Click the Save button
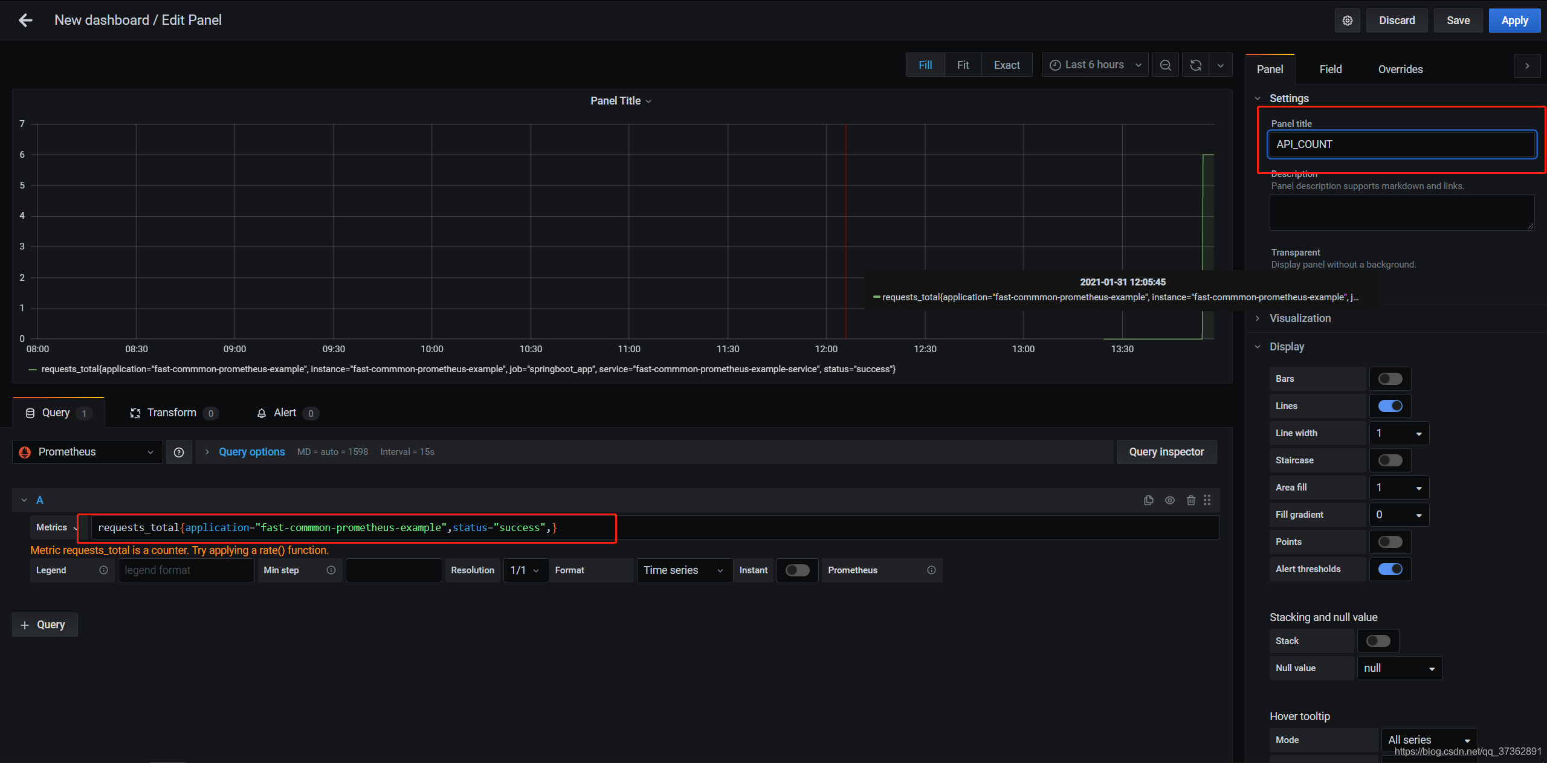This screenshot has height=763, width=1547. coord(1458,21)
